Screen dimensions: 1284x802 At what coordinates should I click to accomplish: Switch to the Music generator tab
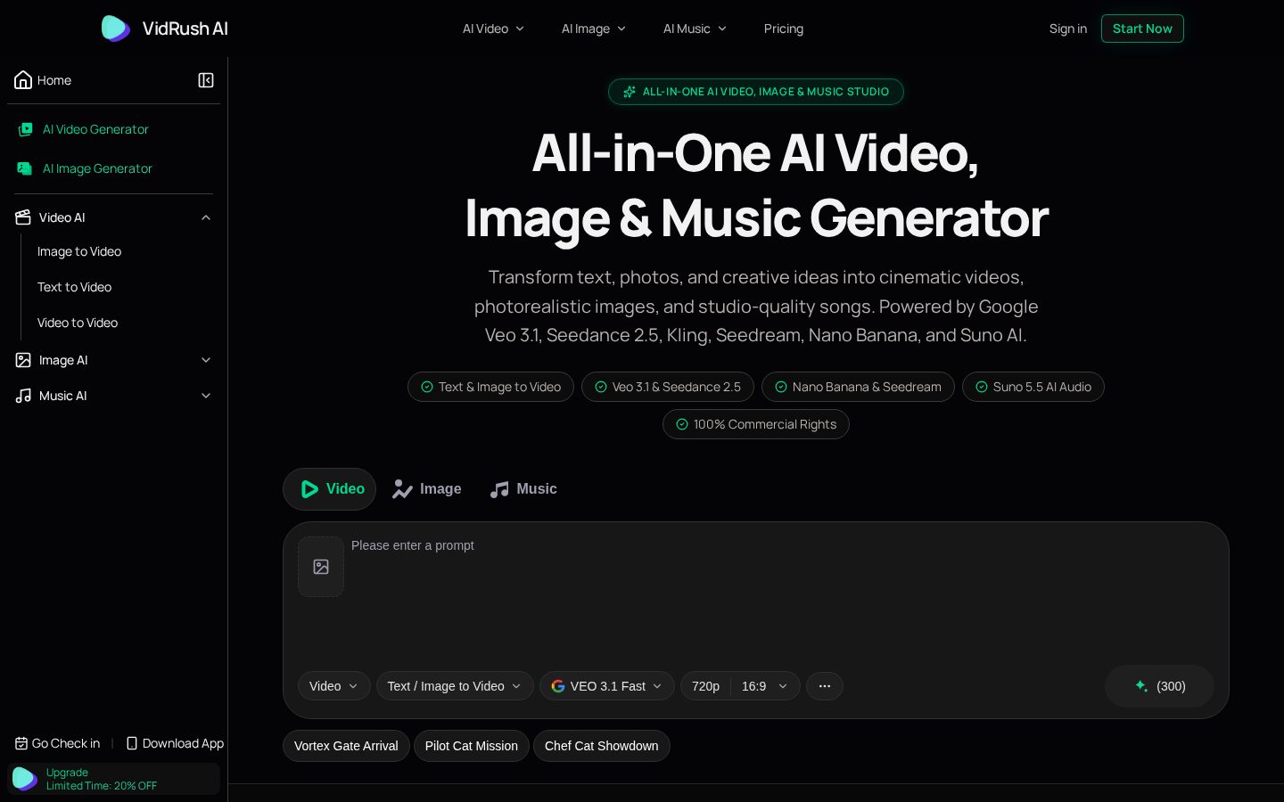(523, 489)
